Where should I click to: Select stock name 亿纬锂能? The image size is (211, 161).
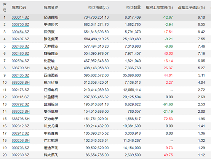[x=51, y=18]
